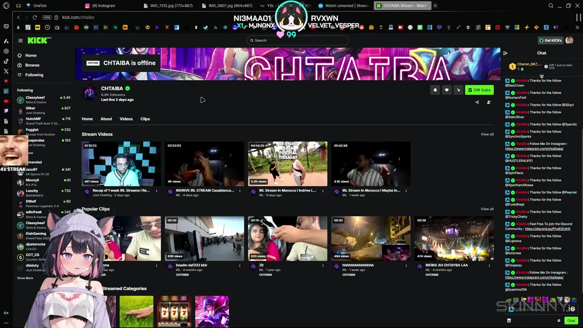Toggle the heart follow button
The width and height of the screenshot is (583, 328).
(447, 90)
